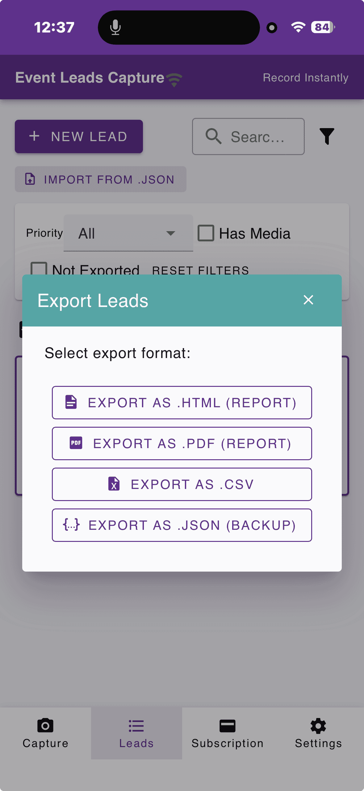Open the Settings tab

click(x=318, y=733)
